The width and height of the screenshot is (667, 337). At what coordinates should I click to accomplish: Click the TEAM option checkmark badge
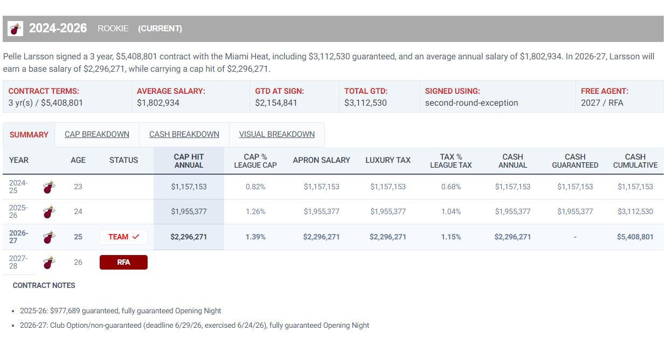pos(123,237)
